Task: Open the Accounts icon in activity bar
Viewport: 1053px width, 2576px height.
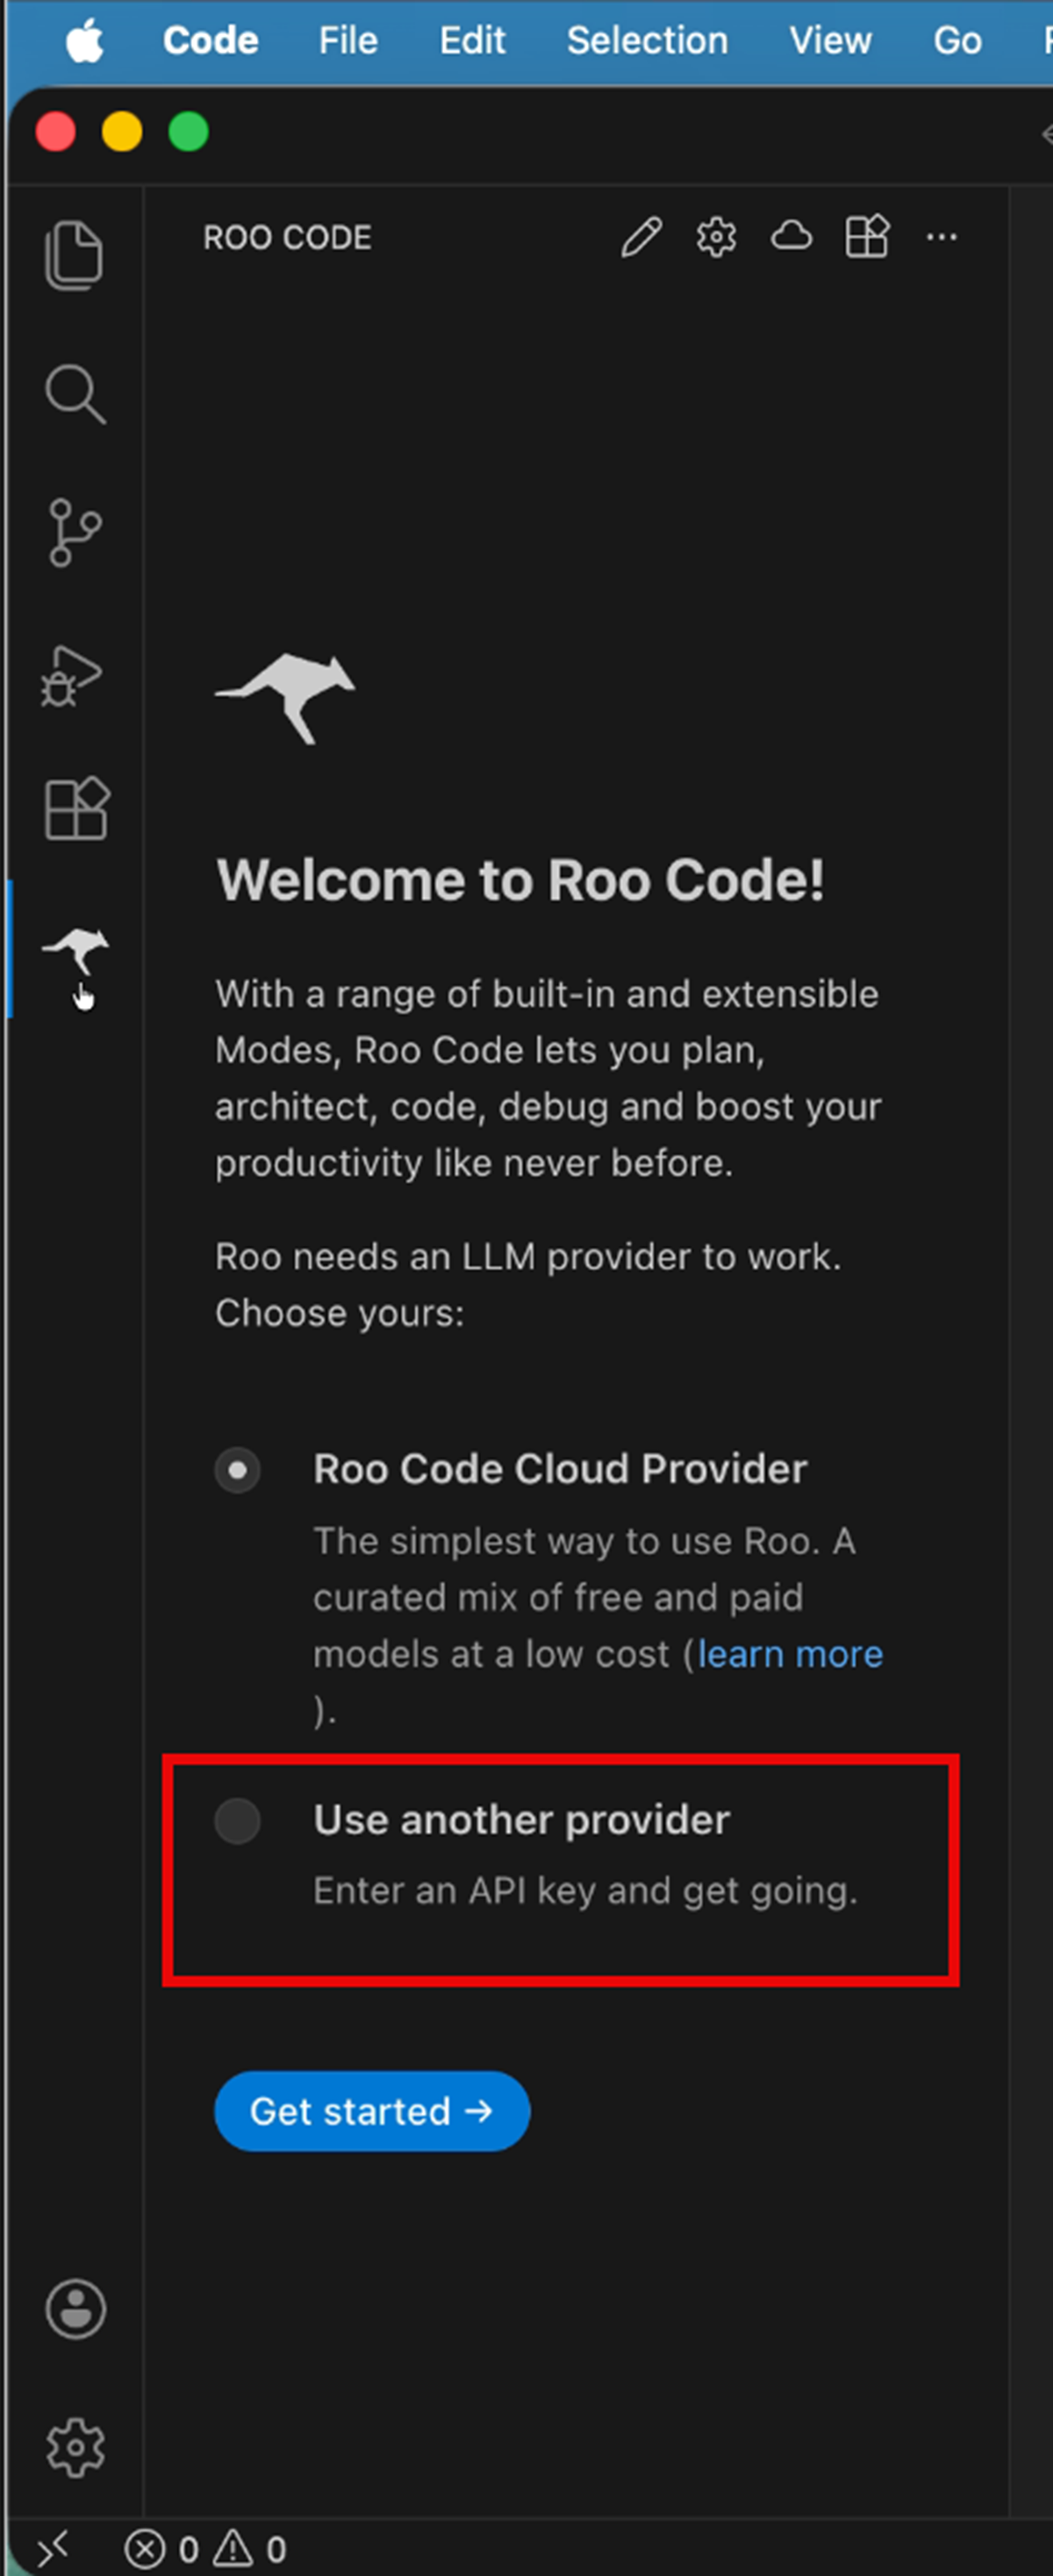Action: [75, 2309]
